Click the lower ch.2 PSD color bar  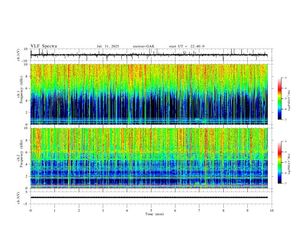(279, 162)
